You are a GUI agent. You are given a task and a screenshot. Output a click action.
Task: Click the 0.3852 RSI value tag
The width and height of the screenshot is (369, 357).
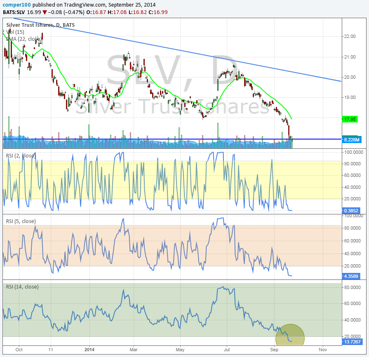[351, 211]
